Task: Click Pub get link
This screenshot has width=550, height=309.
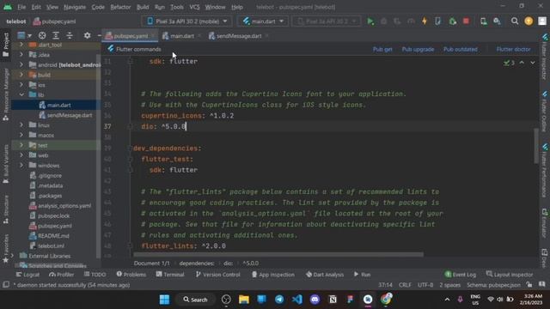Action: coord(382,50)
